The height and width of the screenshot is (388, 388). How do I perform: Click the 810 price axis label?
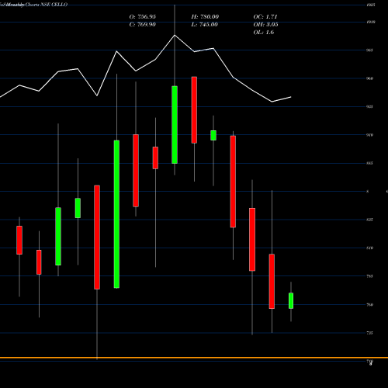[x=369, y=248]
